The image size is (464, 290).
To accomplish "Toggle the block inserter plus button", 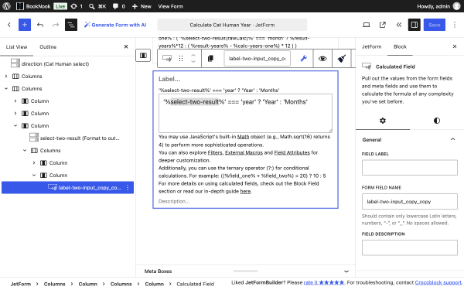I will point(25,25).
